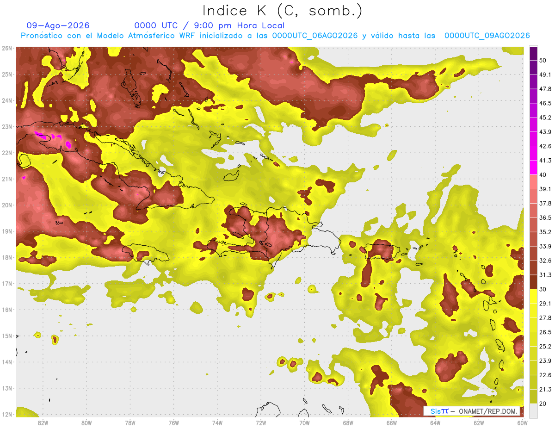Click "0000 UTC / 9:00 pm Hora Local" text

(x=210, y=25)
